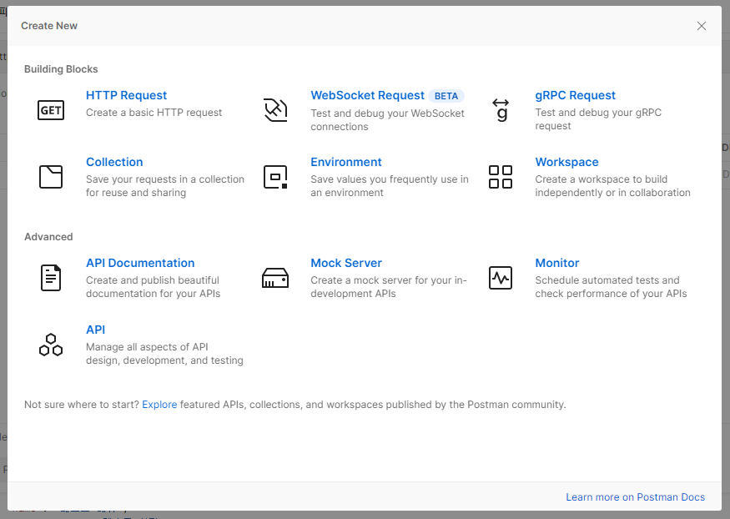Click 'Test and debug your gRPC request' text
Viewport: 730px width, 519px height.
click(598, 119)
